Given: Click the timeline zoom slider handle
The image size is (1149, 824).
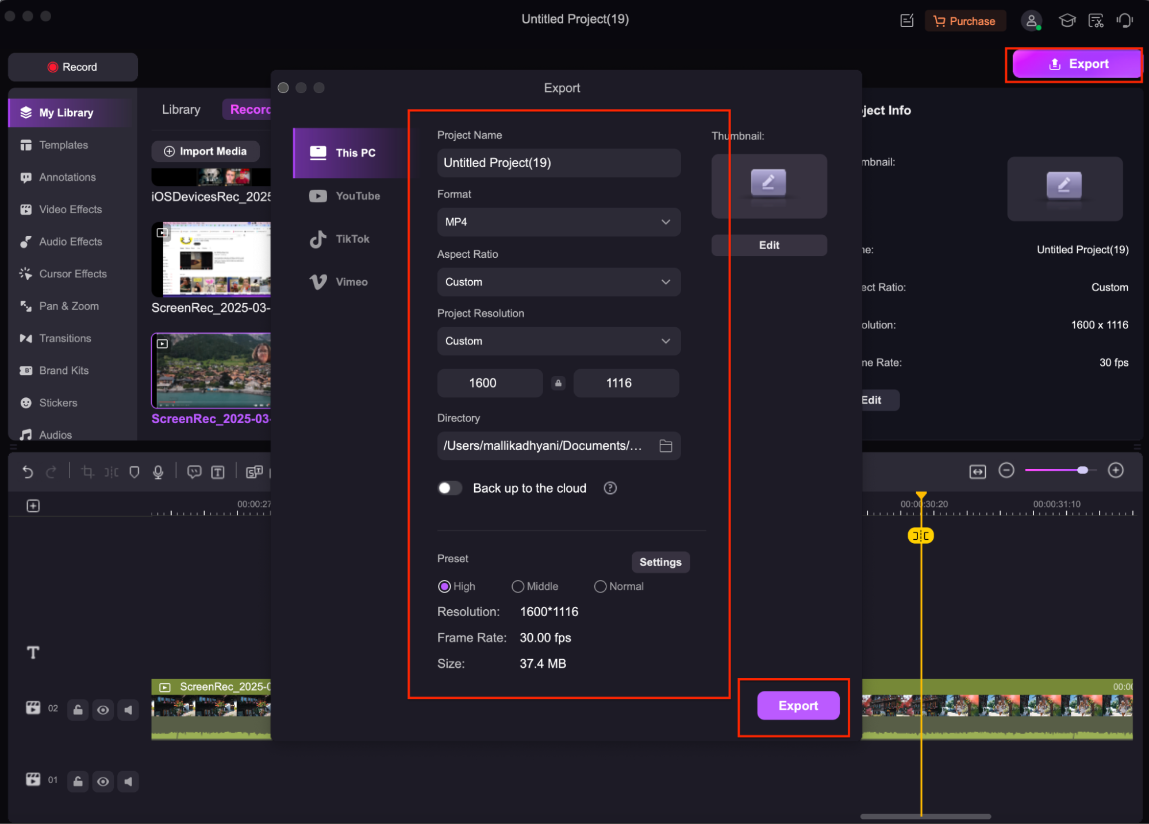Looking at the screenshot, I should (x=1082, y=470).
